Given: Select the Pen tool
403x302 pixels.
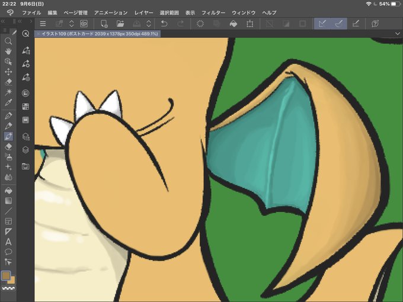Looking at the screenshot, I should point(8,115).
